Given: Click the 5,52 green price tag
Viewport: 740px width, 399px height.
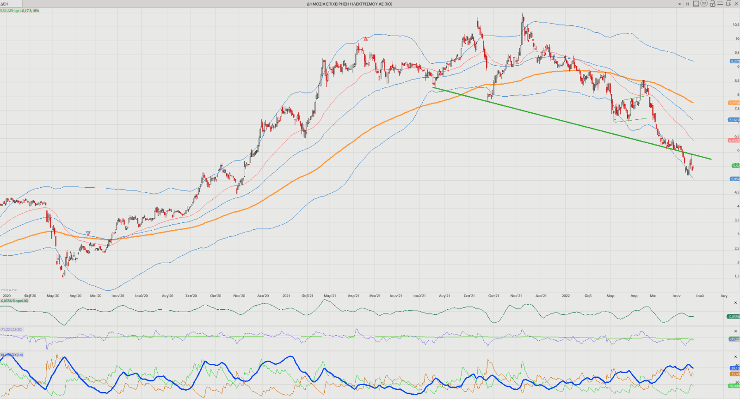Looking at the screenshot, I should point(736,166).
